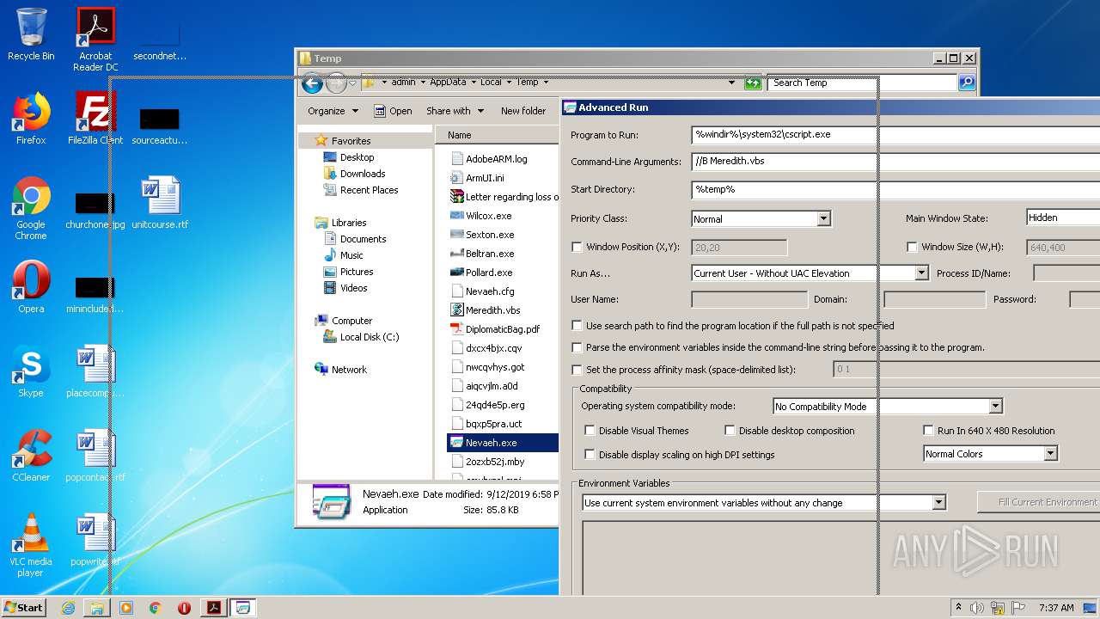Click New folder in the Explorer toolbar
This screenshot has height=619, width=1100.
coord(523,111)
